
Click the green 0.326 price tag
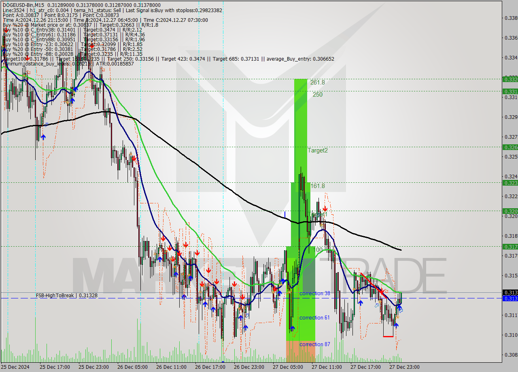click(510, 147)
